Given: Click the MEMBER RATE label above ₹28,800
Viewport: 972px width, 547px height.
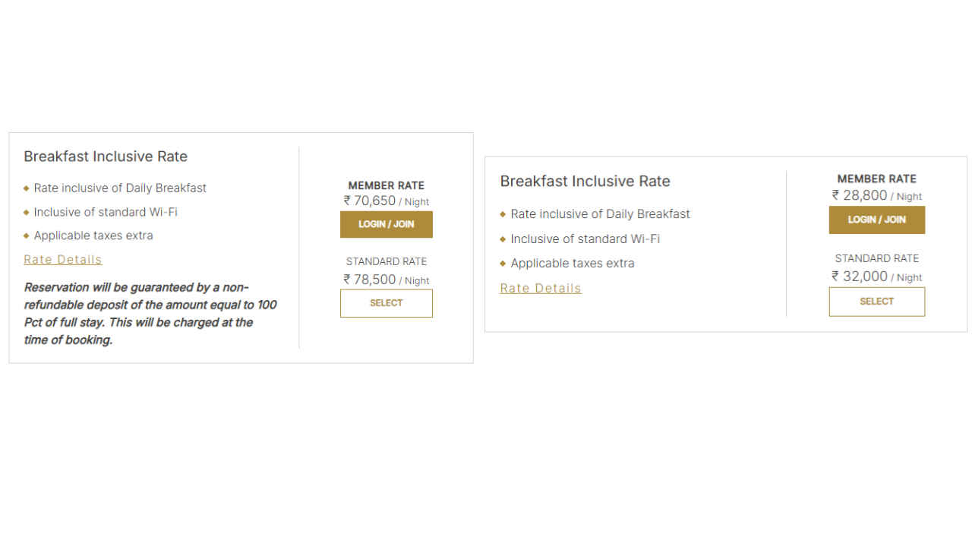Looking at the screenshot, I should tap(876, 179).
